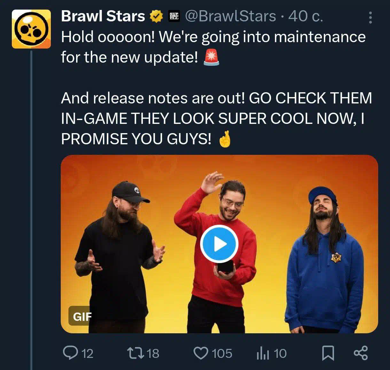Click the reply count 12
The image size is (390, 370).
(87, 353)
